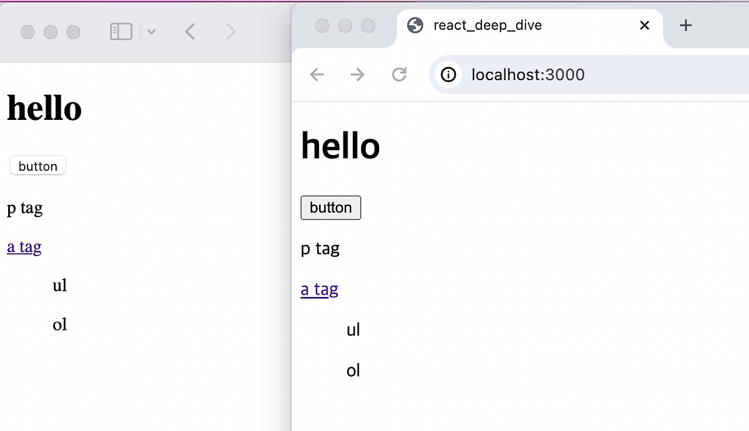
Task: Click 'button' in the Safari page
Action: (x=38, y=165)
